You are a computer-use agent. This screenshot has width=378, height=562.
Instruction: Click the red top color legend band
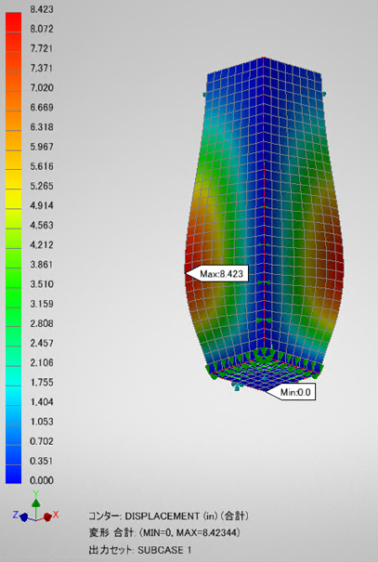[x=13, y=22]
